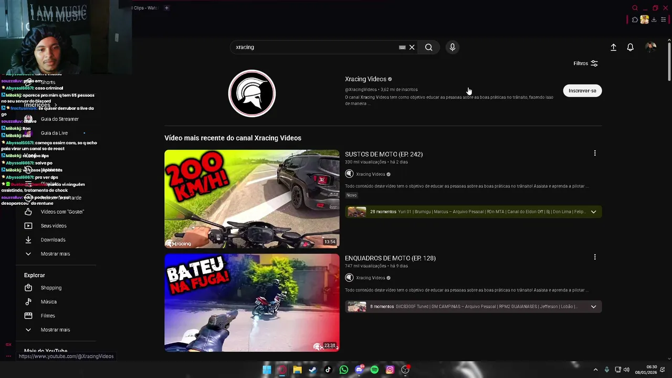
Task: Show hidden system tray icons
Action: pyautogui.click(x=595, y=370)
